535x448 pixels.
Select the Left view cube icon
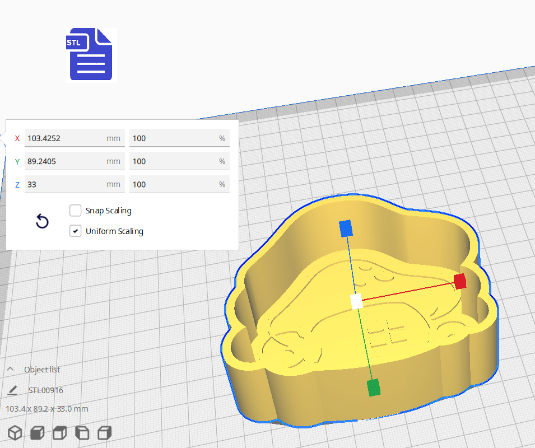(x=82, y=432)
